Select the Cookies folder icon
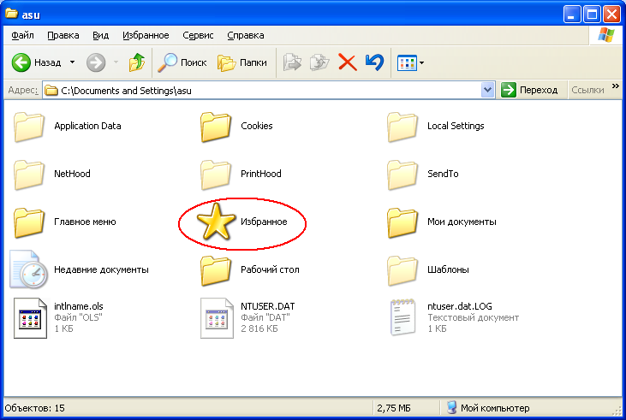This screenshot has width=626, height=420. click(x=216, y=127)
